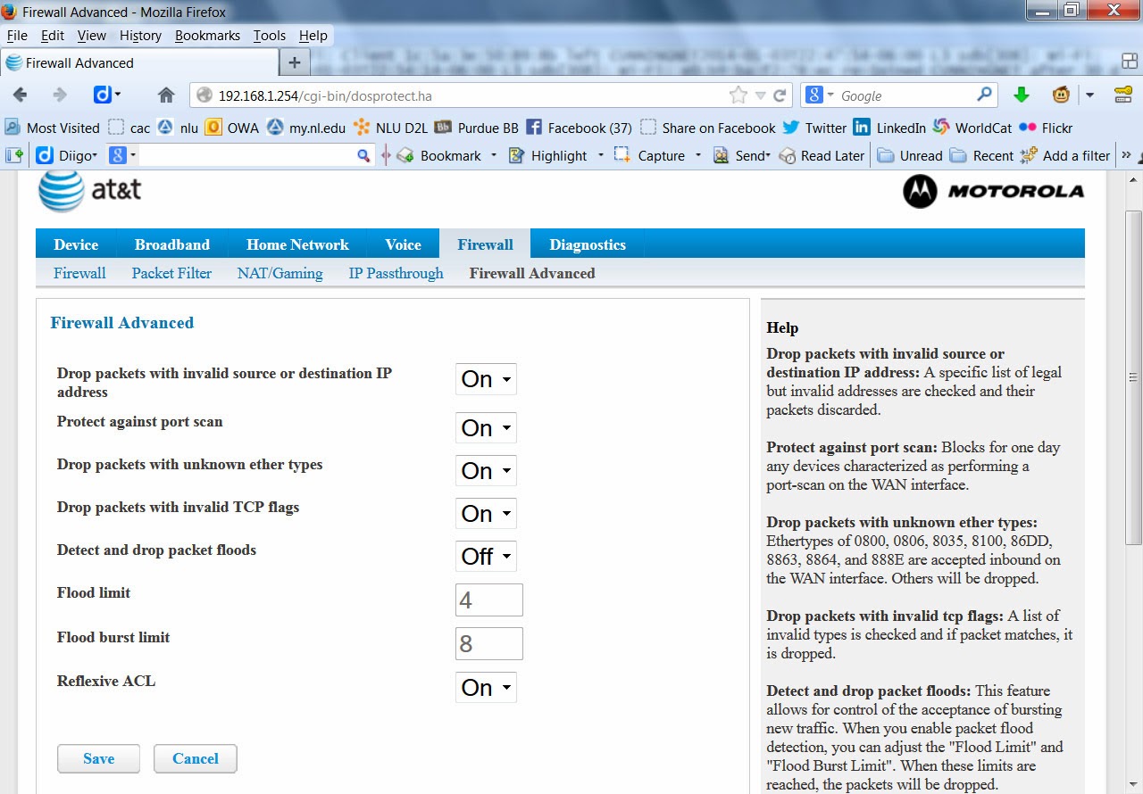Click the Flood burst limit input field
The height and width of the screenshot is (794, 1143).
[489, 644]
